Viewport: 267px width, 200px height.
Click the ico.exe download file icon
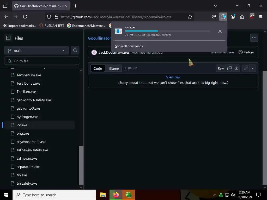pos(118,31)
